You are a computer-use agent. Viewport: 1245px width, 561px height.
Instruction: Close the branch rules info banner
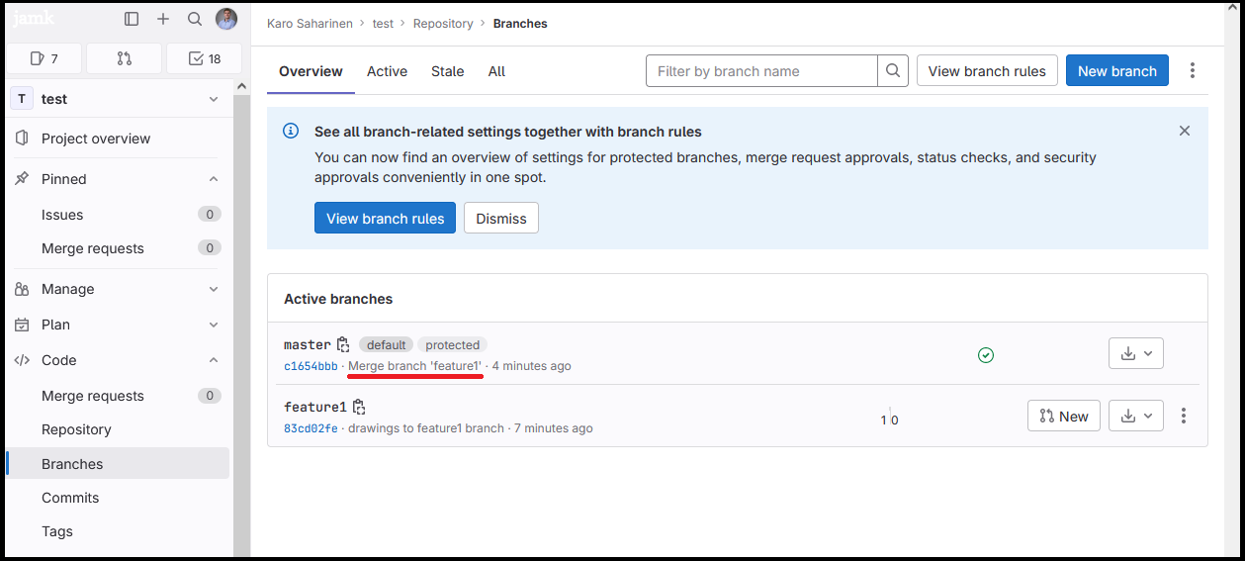click(1185, 131)
